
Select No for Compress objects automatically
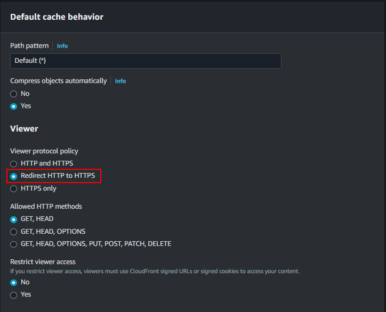[14, 94]
